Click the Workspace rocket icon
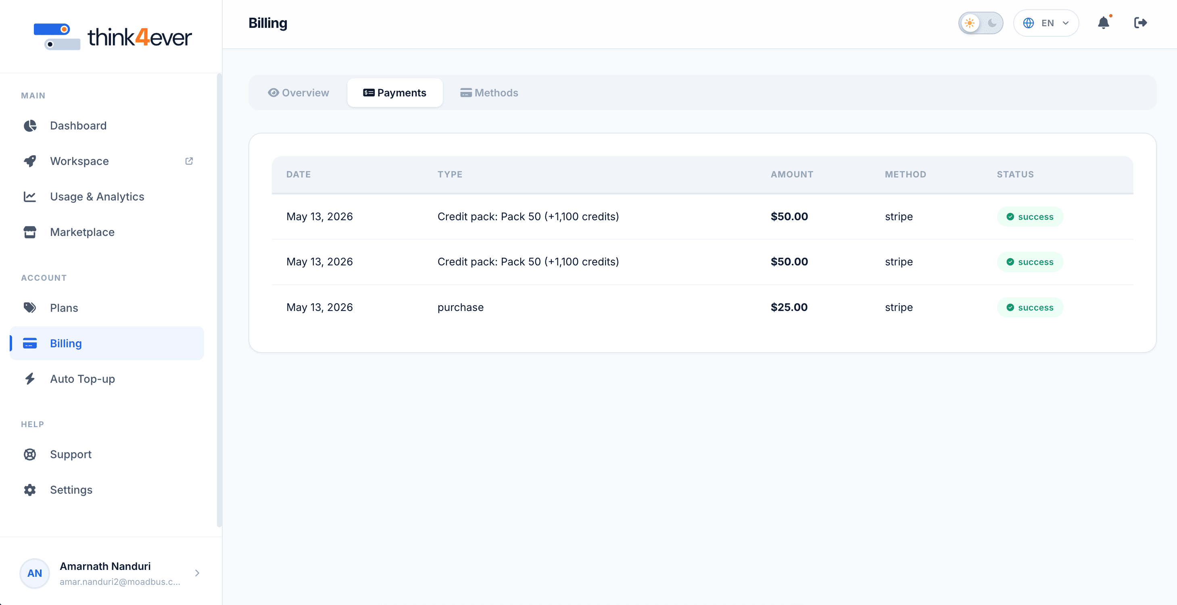Image resolution: width=1177 pixels, height=605 pixels. point(30,161)
